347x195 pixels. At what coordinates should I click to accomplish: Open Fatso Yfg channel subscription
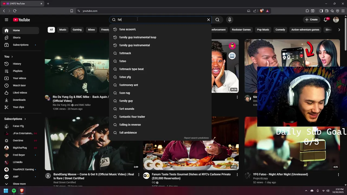pyautogui.click(x=21, y=126)
